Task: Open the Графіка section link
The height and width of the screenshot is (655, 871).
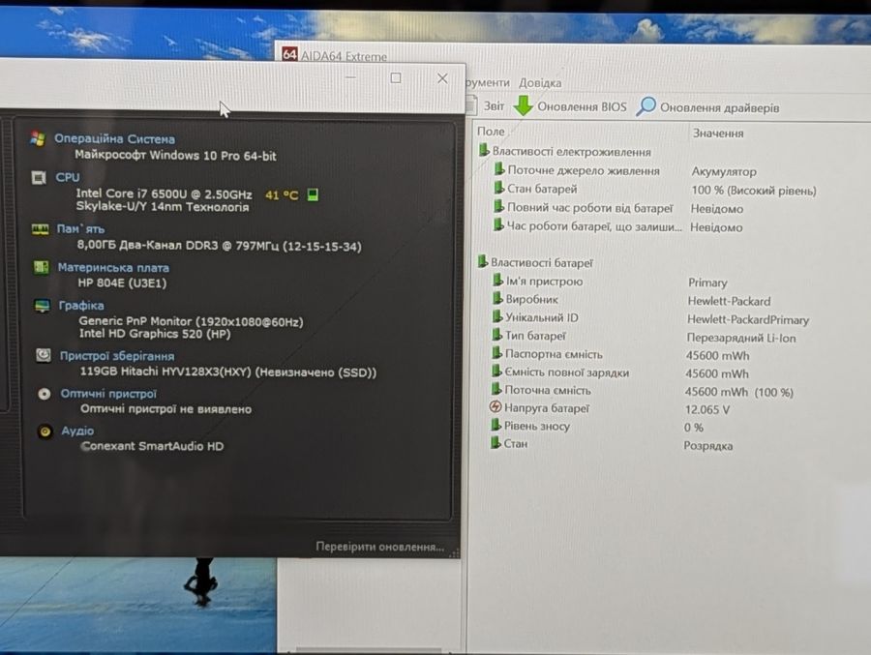Action: tap(81, 306)
